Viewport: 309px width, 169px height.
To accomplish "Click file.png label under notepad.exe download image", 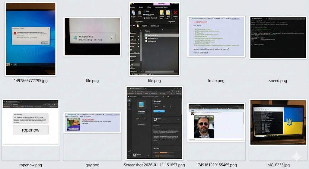I will tap(92, 80).
